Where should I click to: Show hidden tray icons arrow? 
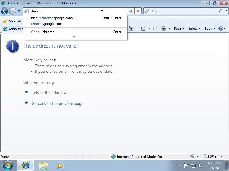click(x=179, y=166)
